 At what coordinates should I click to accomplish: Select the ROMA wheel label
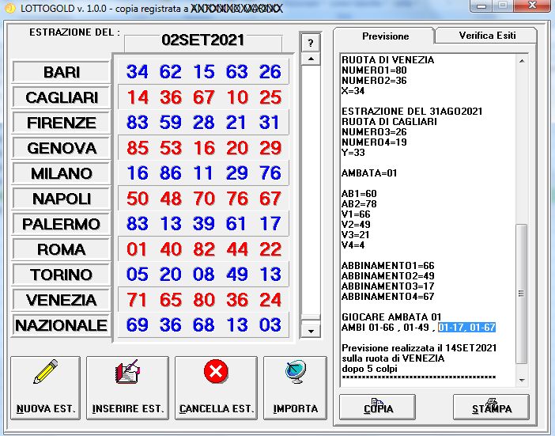coord(61,249)
